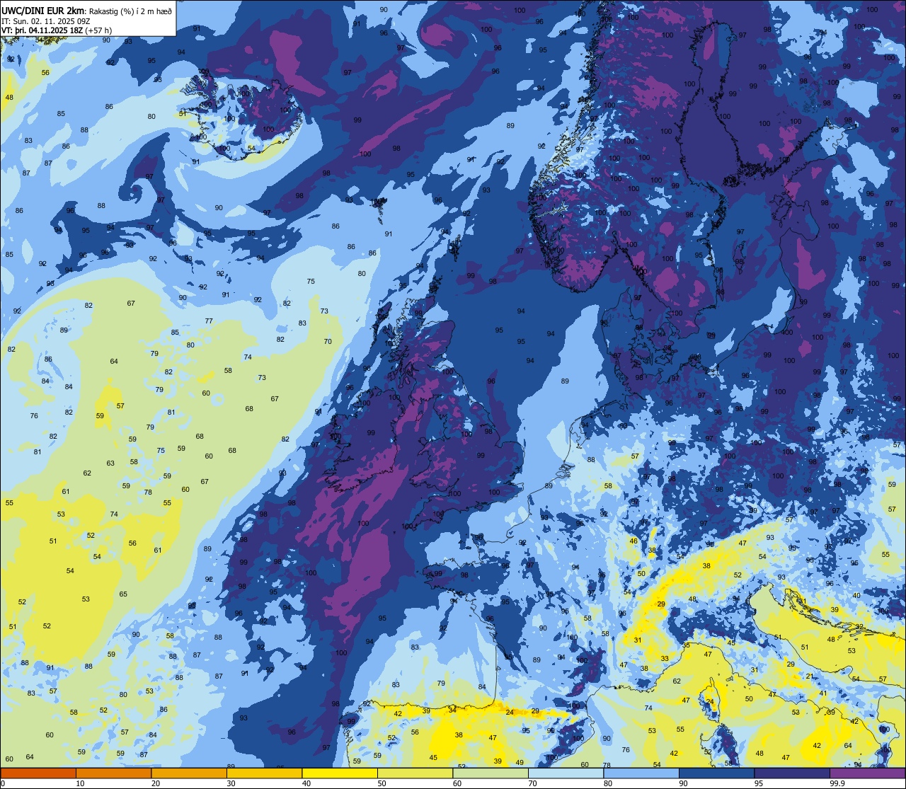The image size is (906, 789).
Task: Click the "UWC/DINI EUR 2km" title text
Action: [x=44, y=10]
